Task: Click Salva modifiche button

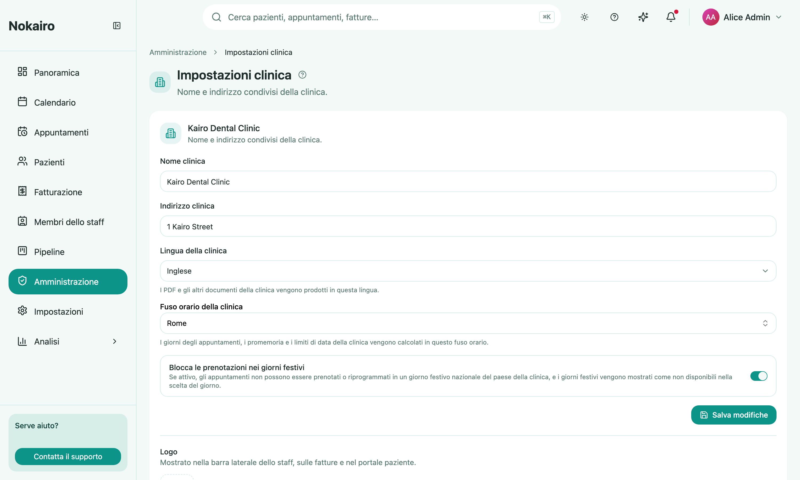Action: coord(733,415)
